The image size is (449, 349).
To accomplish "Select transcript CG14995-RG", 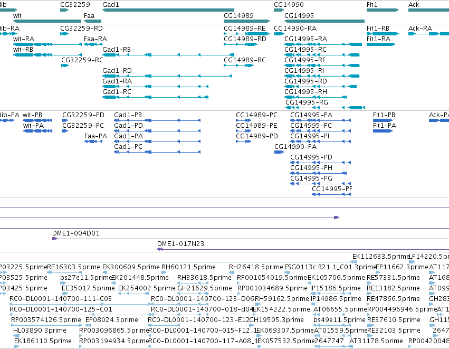I will (326, 108).
